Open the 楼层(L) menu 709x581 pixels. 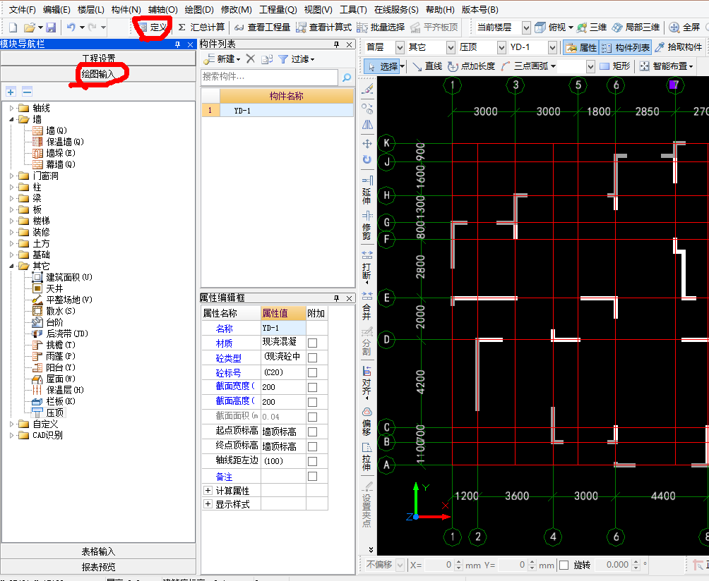pyautogui.click(x=91, y=9)
